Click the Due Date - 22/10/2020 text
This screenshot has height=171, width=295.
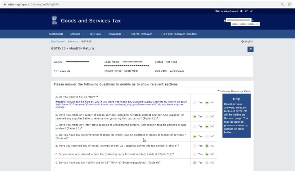(169, 71)
